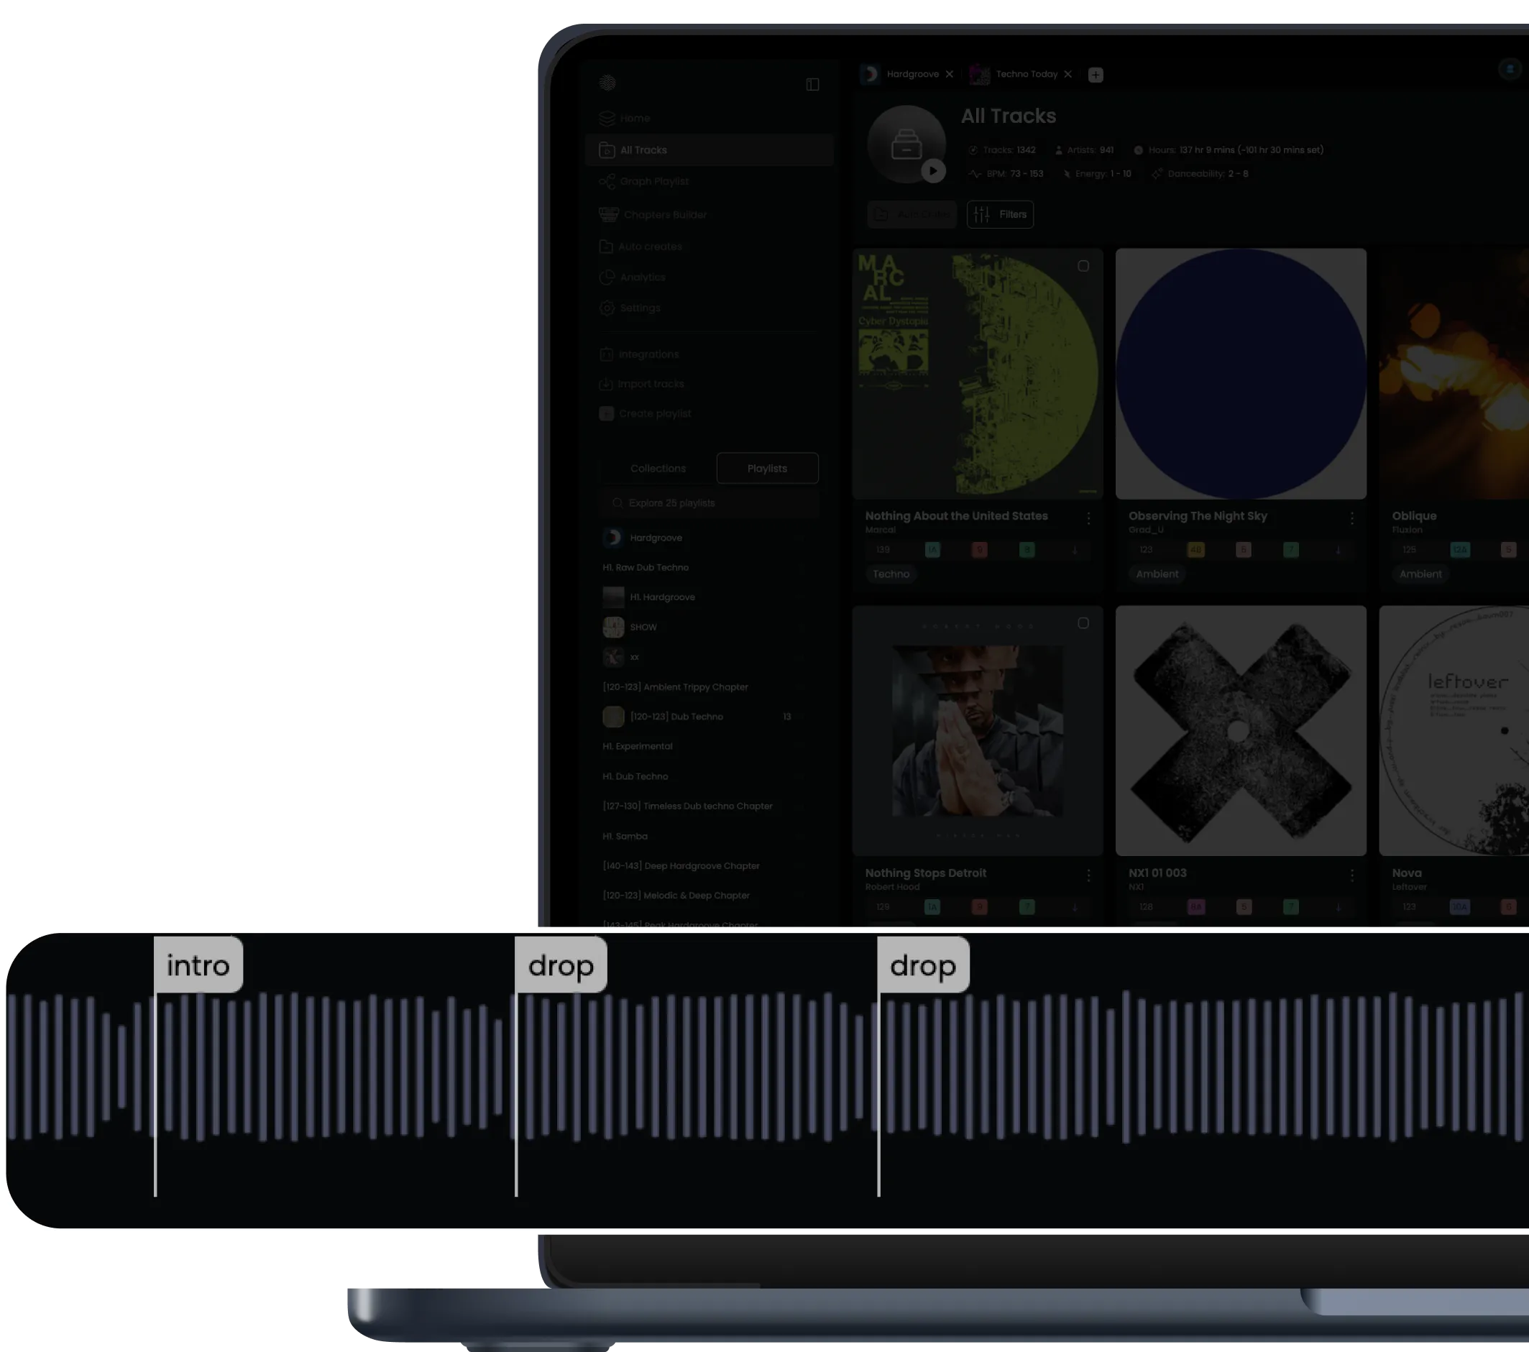Click the add new tab plus icon
The image size is (1529, 1352).
[x=1095, y=75]
